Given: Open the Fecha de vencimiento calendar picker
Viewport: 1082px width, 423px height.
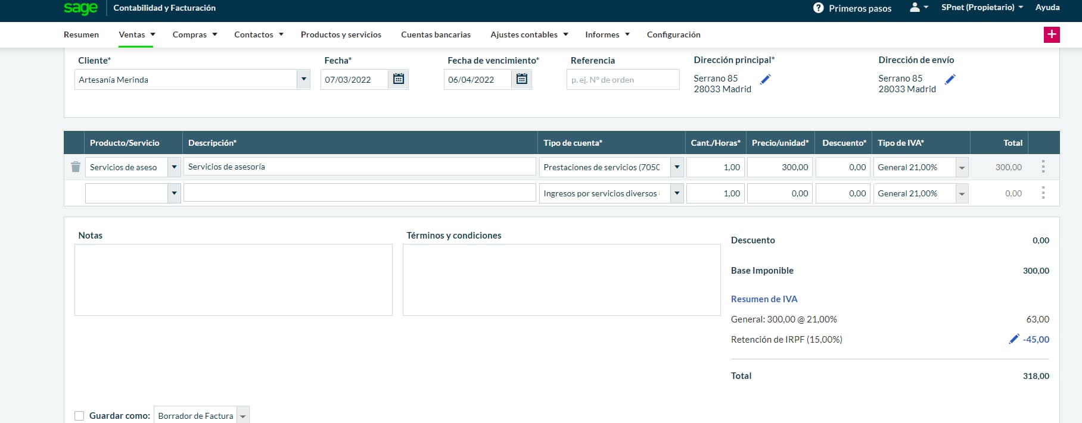Looking at the screenshot, I should coord(521,79).
